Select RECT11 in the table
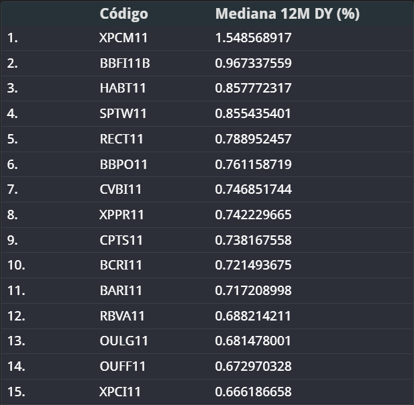Image resolution: width=414 pixels, height=405 pixels. click(121, 139)
